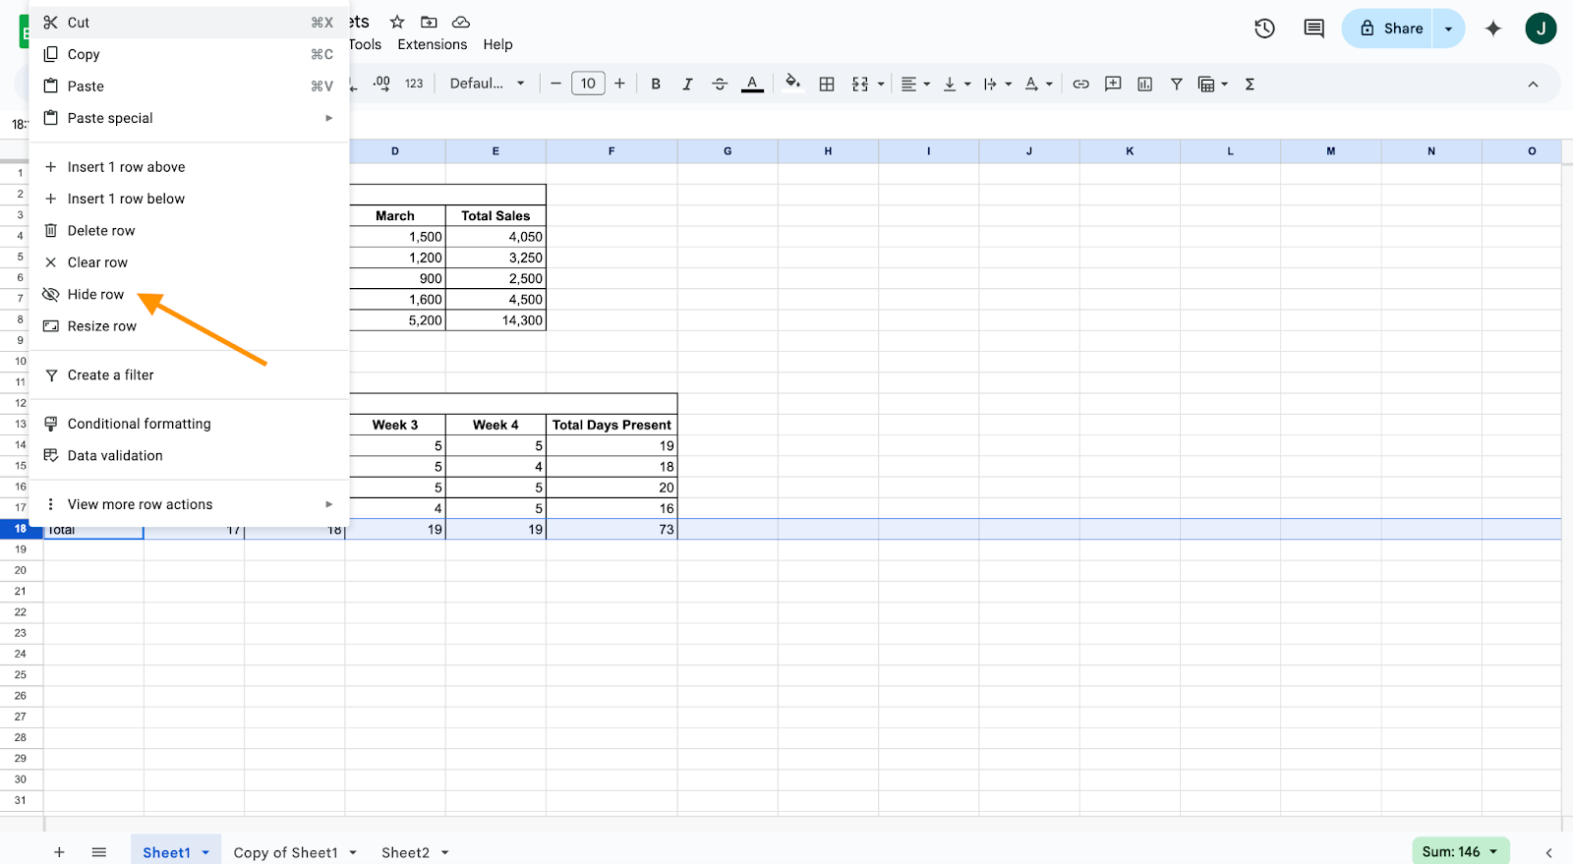1573x864 pixels.
Task: Open the Gemini sparkle icon
Action: tap(1493, 29)
